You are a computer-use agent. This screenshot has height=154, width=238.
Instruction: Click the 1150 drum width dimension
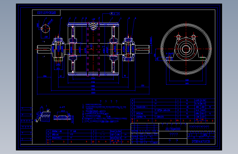click(x=93, y=82)
